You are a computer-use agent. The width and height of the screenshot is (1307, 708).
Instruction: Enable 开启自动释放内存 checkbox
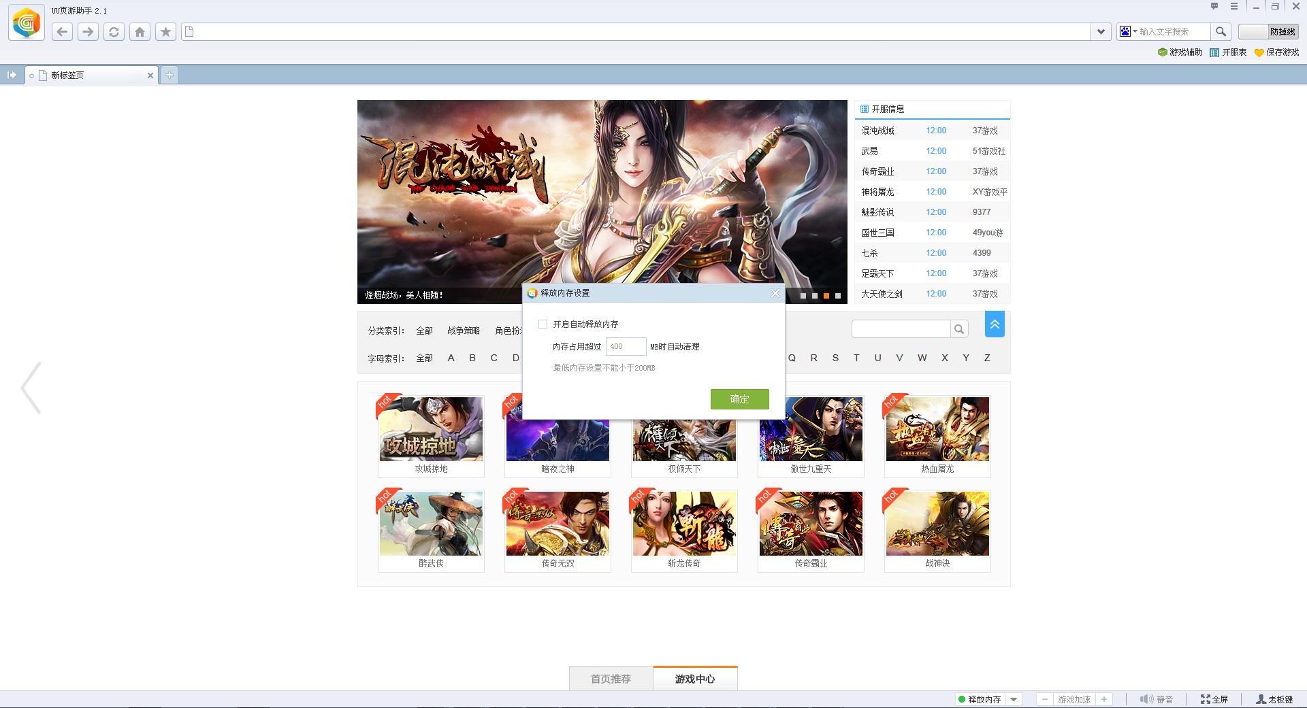tap(543, 324)
